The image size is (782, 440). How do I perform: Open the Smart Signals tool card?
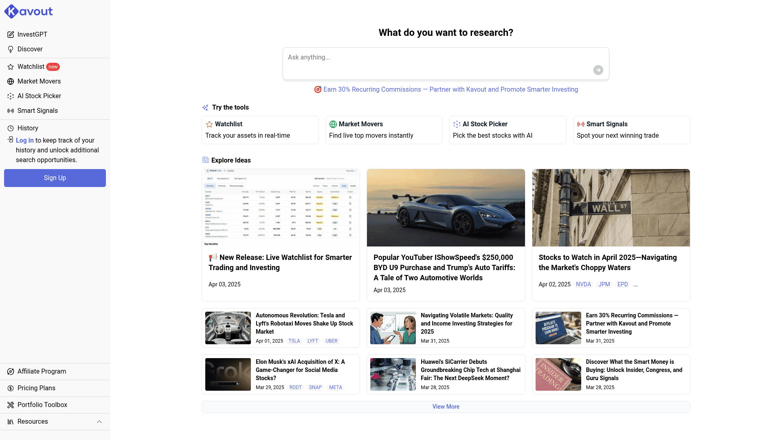pyautogui.click(x=632, y=130)
